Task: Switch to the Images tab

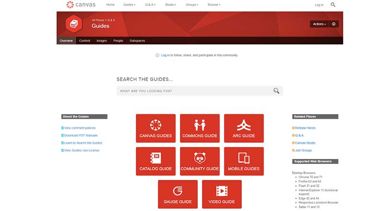Action: tap(101, 41)
